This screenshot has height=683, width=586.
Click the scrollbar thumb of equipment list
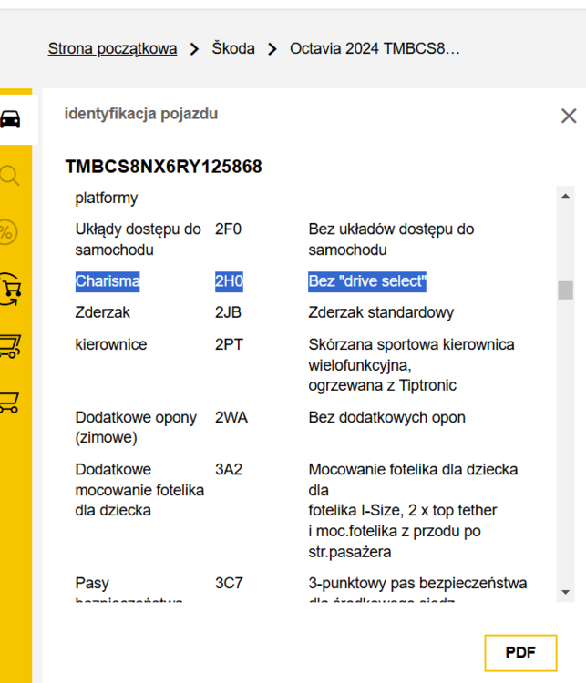click(x=565, y=291)
